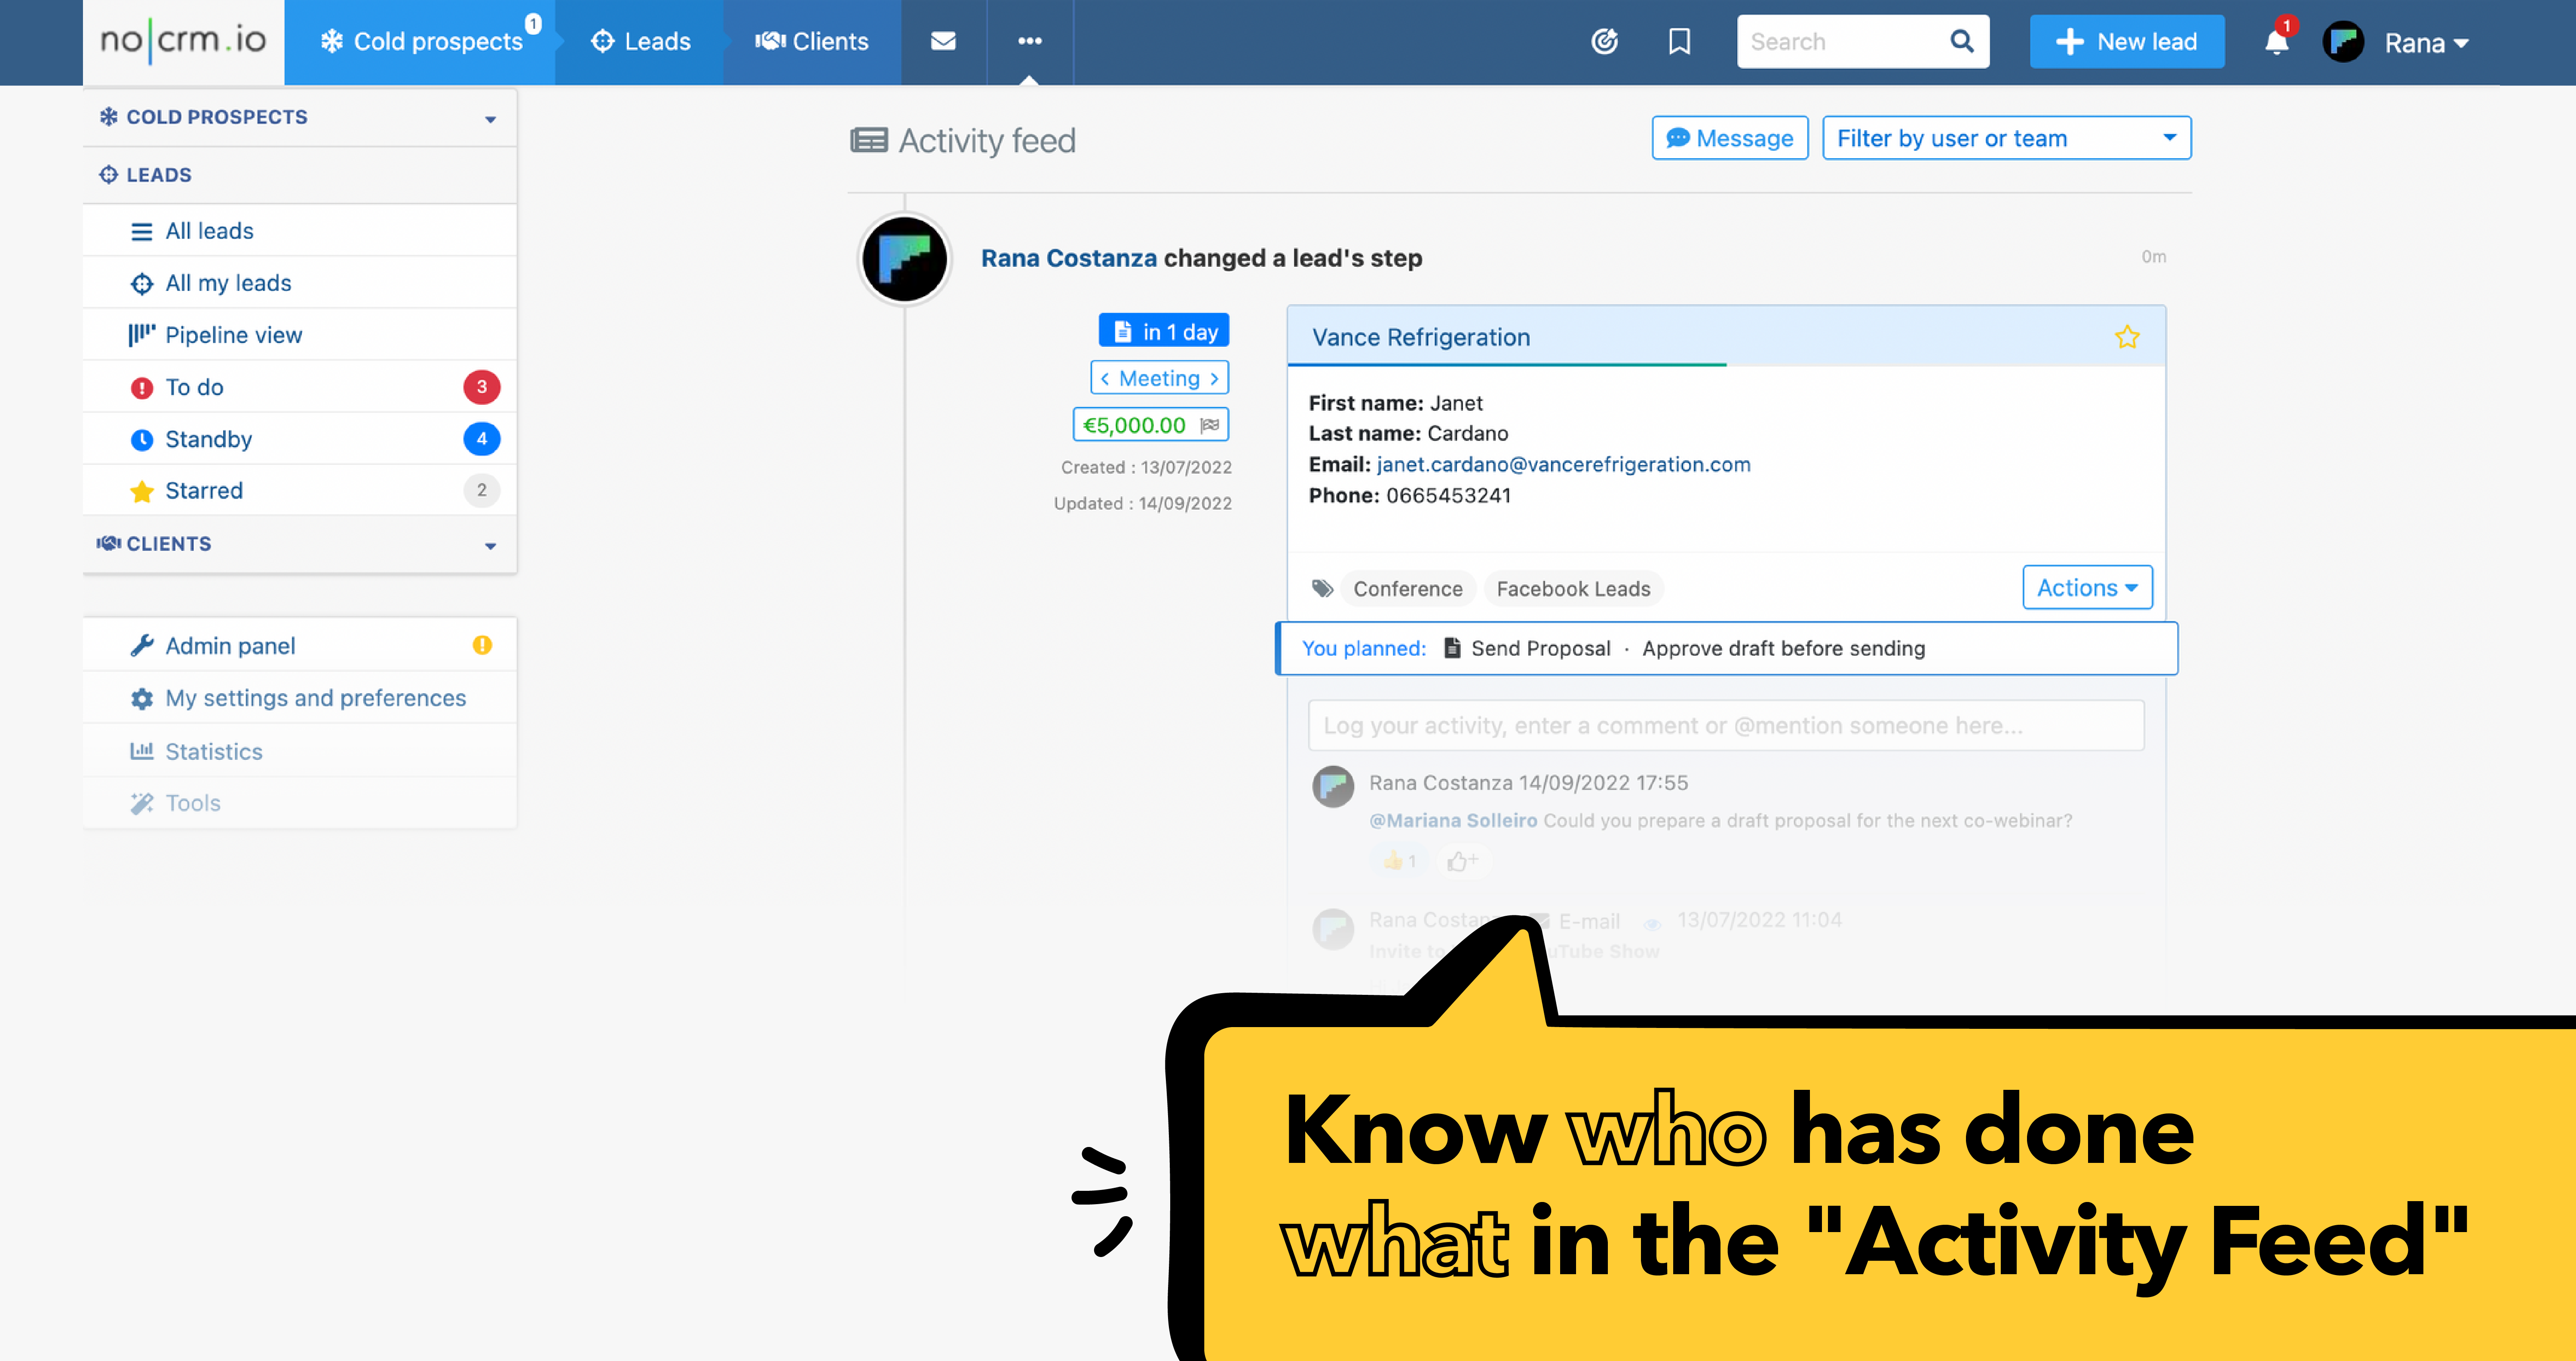Click the Message button
2576x1361 pixels.
[1729, 138]
